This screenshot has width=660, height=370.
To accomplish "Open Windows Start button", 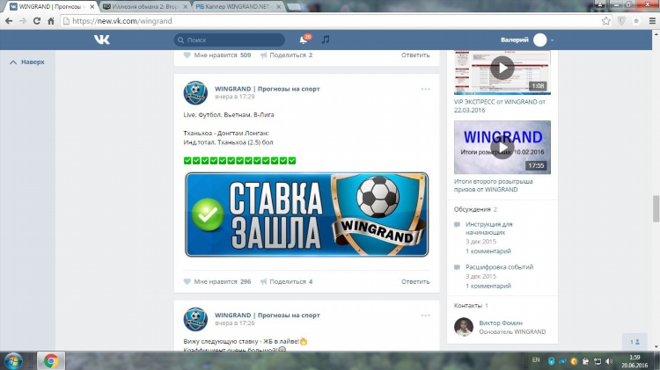I will point(13,361).
